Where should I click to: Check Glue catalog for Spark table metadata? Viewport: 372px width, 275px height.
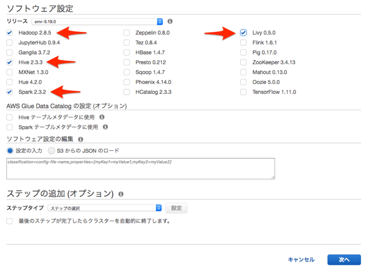click(10, 127)
